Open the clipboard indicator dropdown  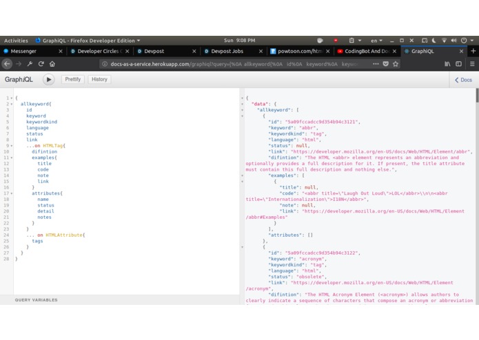[x=355, y=41]
